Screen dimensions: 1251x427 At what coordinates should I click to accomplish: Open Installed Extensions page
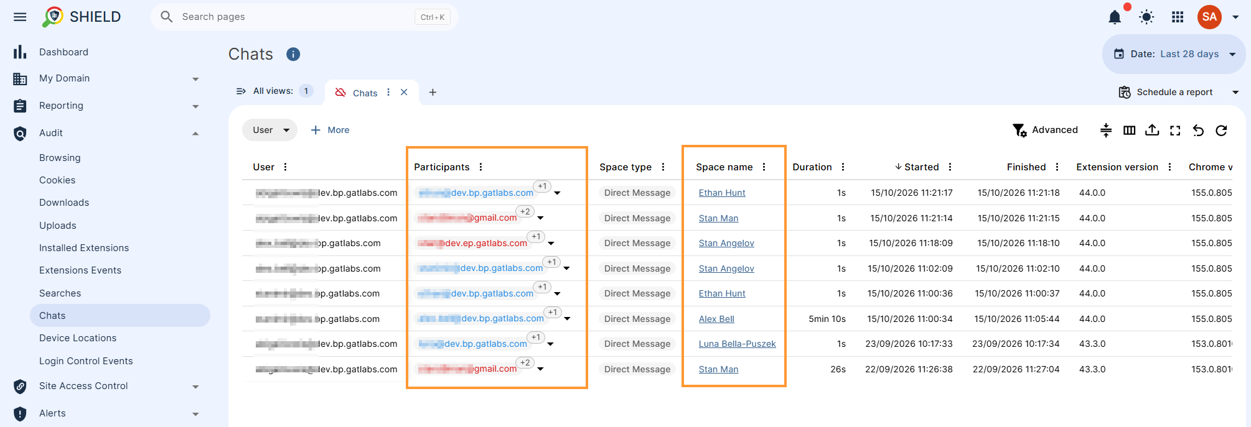[x=84, y=248]
